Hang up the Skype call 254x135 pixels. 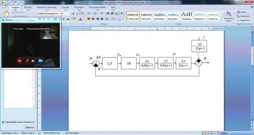pos(19,61)
